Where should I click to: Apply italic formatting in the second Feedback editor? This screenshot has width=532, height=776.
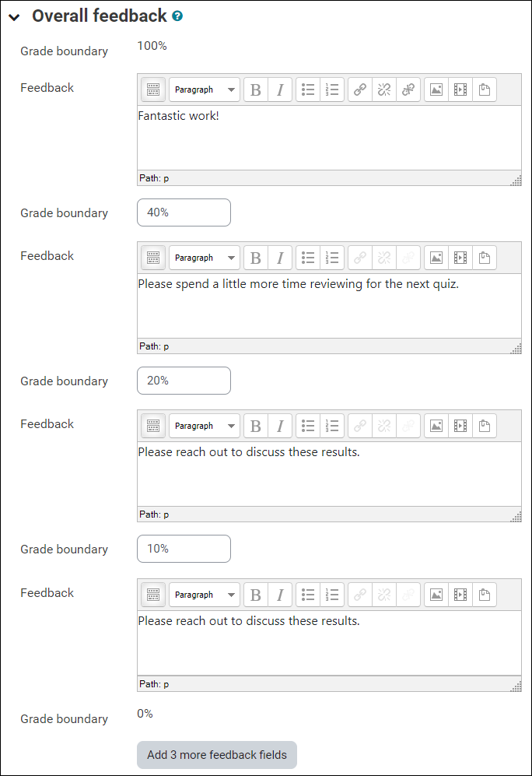(279, 258)
